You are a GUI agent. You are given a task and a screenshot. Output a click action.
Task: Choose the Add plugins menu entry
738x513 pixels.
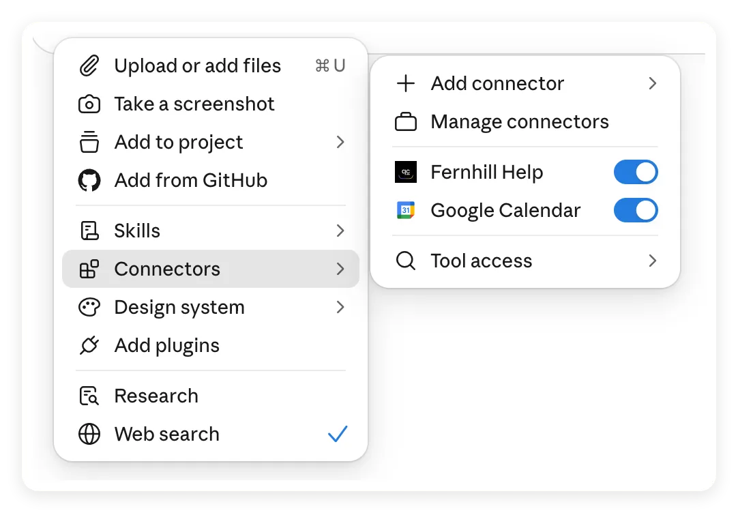click(211, 345)
